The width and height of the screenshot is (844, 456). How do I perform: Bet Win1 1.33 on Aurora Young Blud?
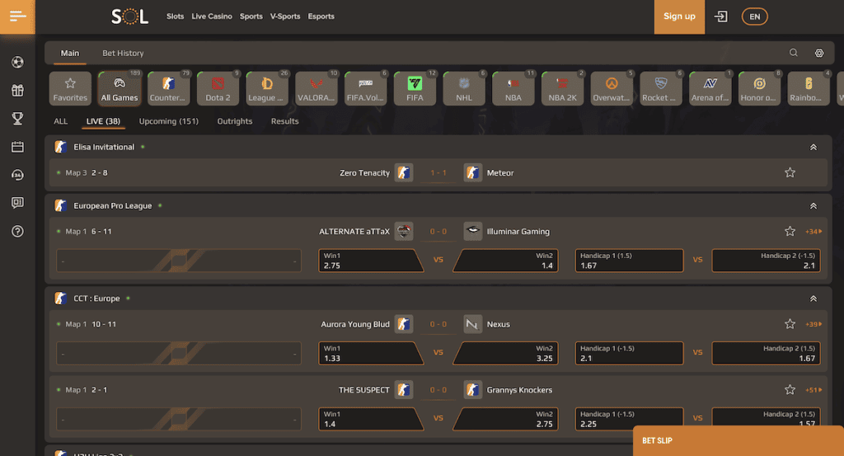point(371,353)
